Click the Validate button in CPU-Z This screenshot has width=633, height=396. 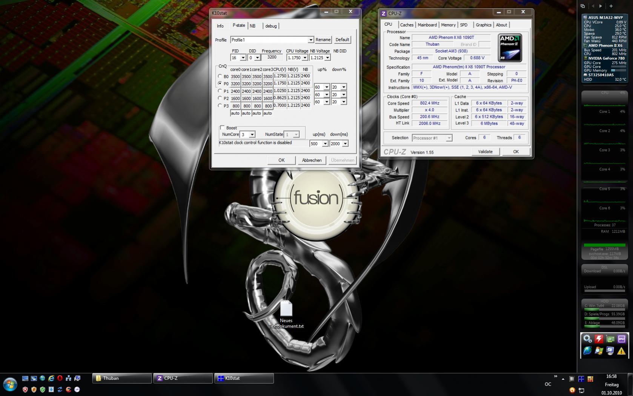(485, 152)
